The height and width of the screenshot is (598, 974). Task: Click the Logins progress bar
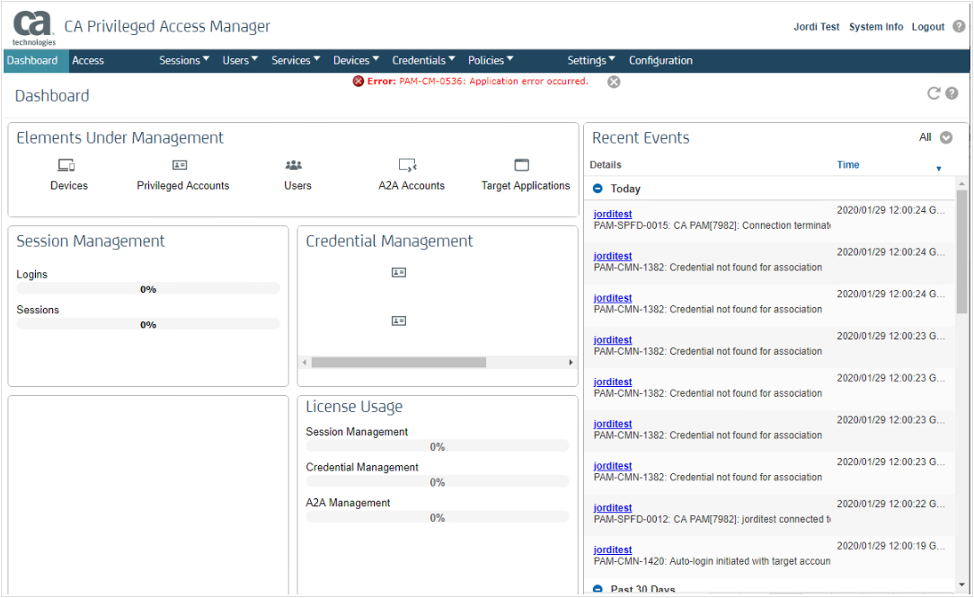pyautogui.click(x=148, y=289)
